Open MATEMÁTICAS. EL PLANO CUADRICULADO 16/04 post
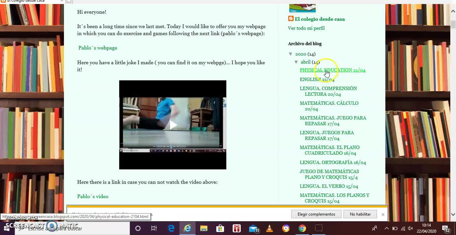This screenshot has width=456, height=235. 329,150
